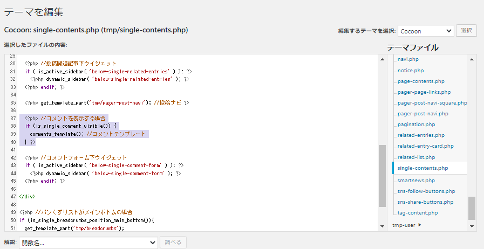Open the theme selection dropdown showing Cocoon
The height and width of the screenshot is (249, 484).
coord(426,31)
